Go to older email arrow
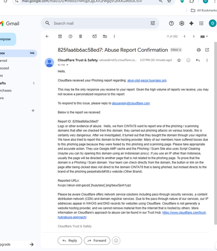The width and height of the screenshot is (217, 251). pos(194,36)
